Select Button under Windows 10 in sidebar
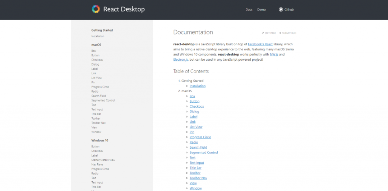Image resolution: width=388 pixels, height=191 pixels. tap(95, 146)
